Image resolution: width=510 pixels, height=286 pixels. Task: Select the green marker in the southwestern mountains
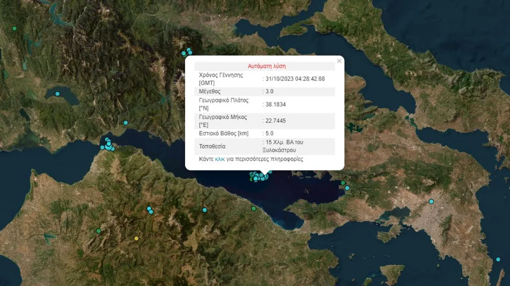click(98, 230)
